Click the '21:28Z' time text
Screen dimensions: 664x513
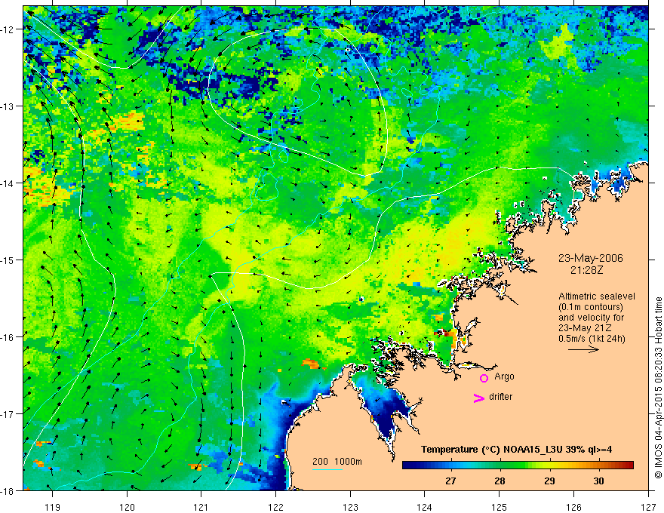click(586, 270)
